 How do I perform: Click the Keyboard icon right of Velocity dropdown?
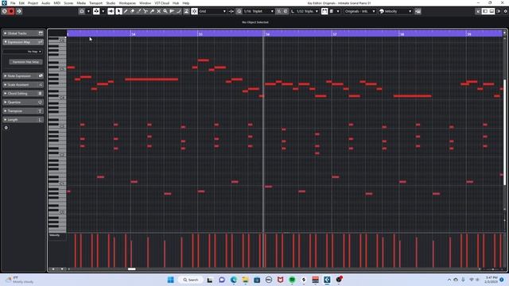(x=418, y=11)
